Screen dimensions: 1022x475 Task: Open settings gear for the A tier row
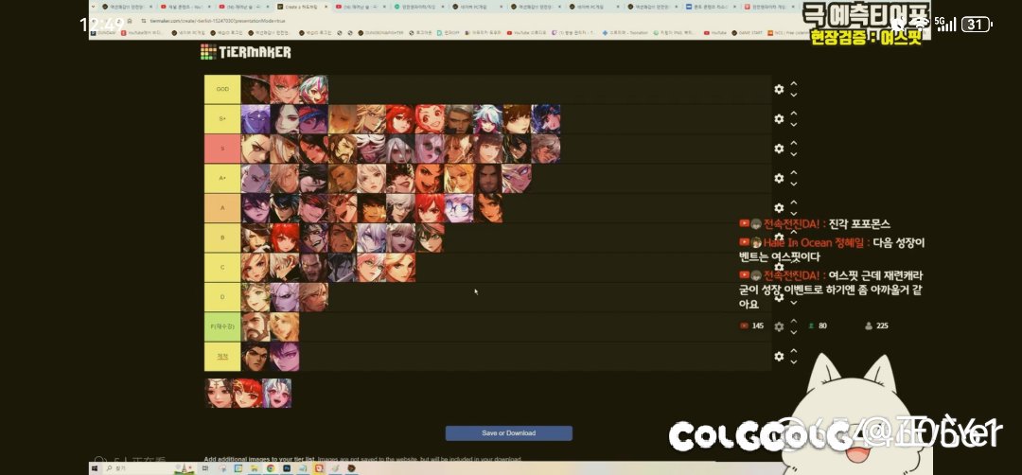(x=779, y=208)
